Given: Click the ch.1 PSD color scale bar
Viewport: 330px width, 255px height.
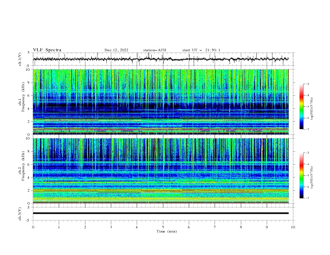Looking at the screenshot, I should pyautogui.click(x=301, y=107).
